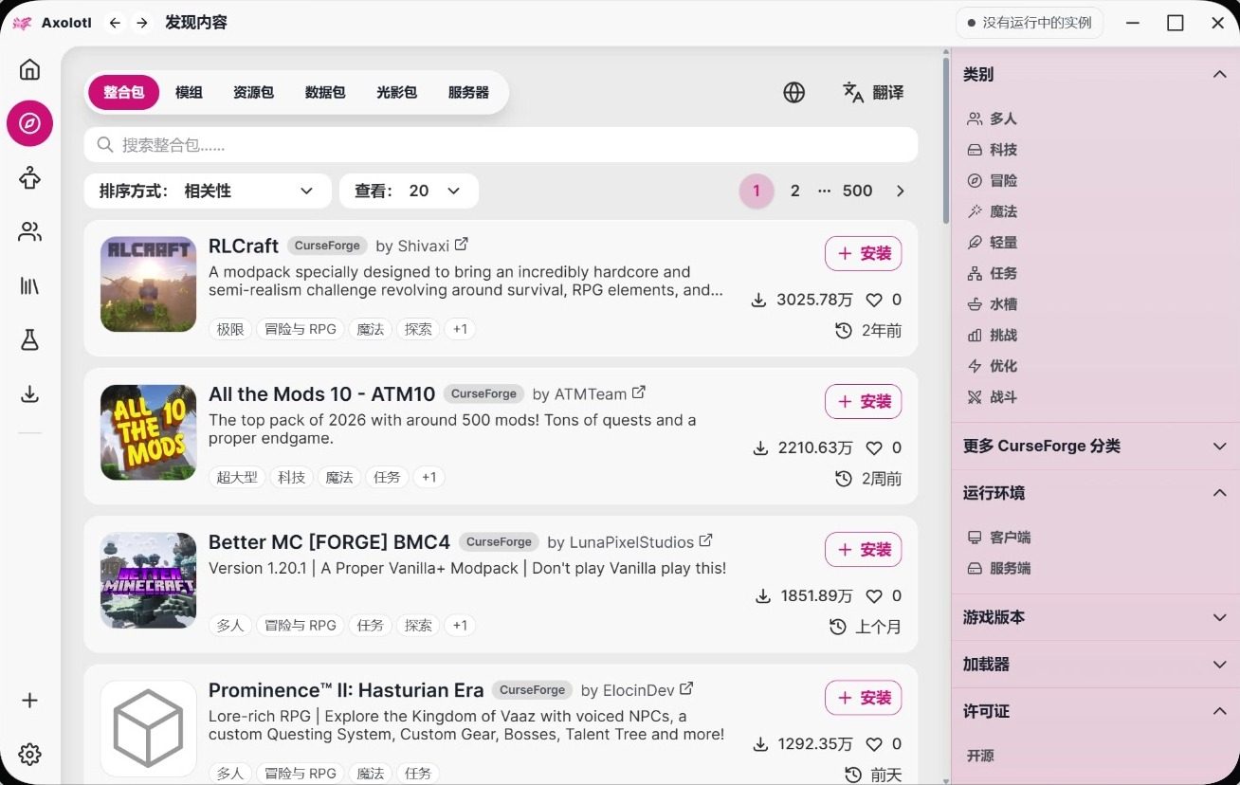Toggle the 多人 category filter
This screenshot has height=785, width=1240.
point(992,119)
